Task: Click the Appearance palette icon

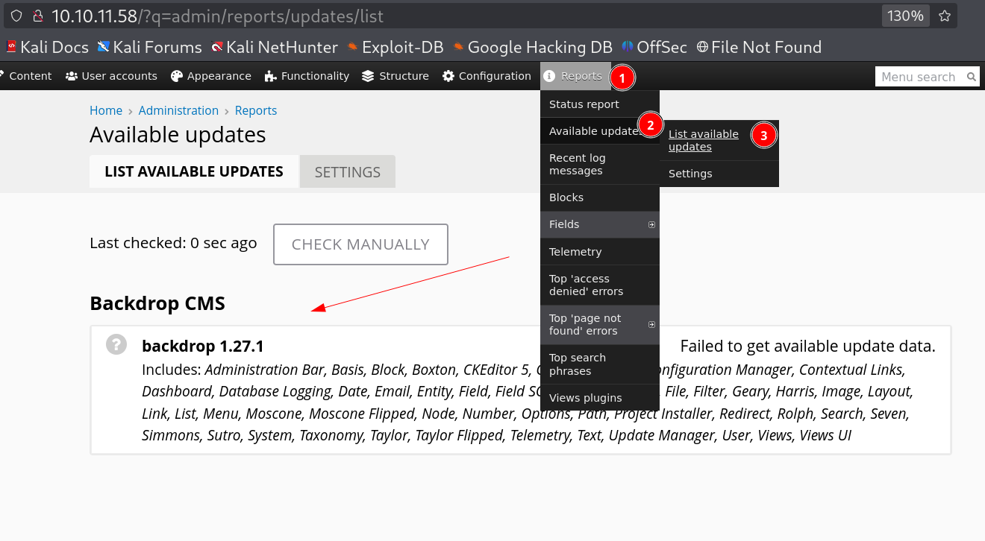Action: coord(177,76)
